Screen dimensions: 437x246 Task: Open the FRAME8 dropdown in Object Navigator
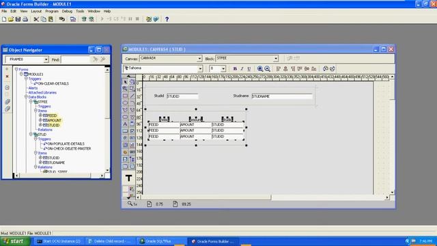(46, 59)
